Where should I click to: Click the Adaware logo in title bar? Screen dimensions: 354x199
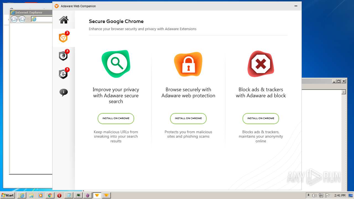pos(57,6)
